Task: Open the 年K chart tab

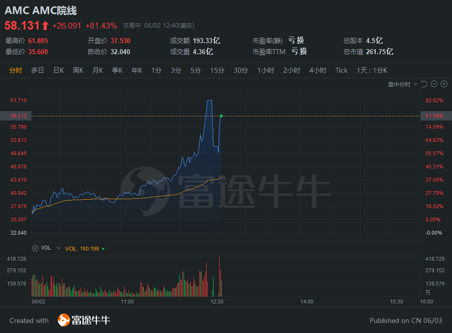Action: click(137, 71)
